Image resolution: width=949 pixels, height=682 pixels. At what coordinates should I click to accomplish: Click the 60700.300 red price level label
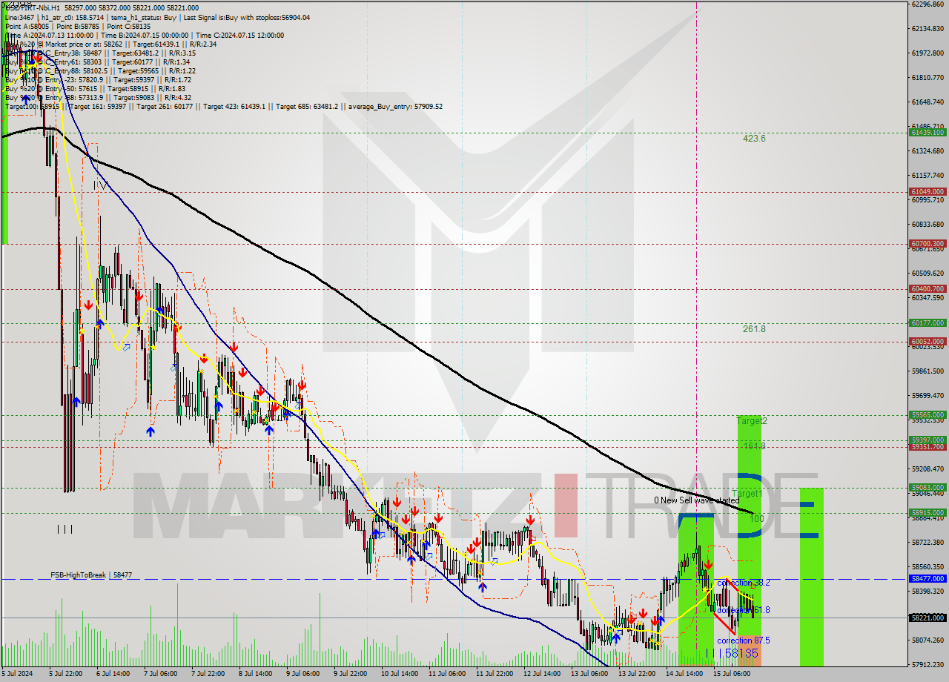pos(927,243)
